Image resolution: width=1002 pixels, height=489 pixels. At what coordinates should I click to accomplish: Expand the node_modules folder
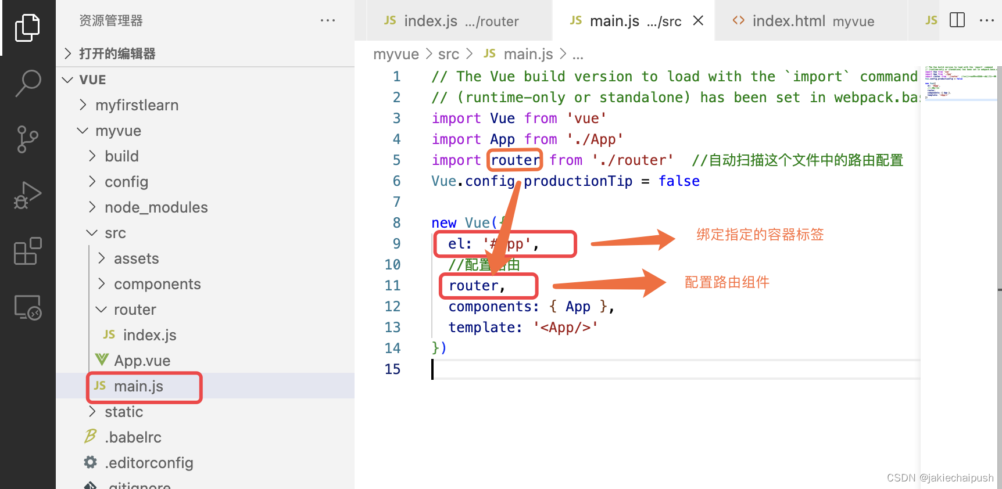tap(205, 207)
